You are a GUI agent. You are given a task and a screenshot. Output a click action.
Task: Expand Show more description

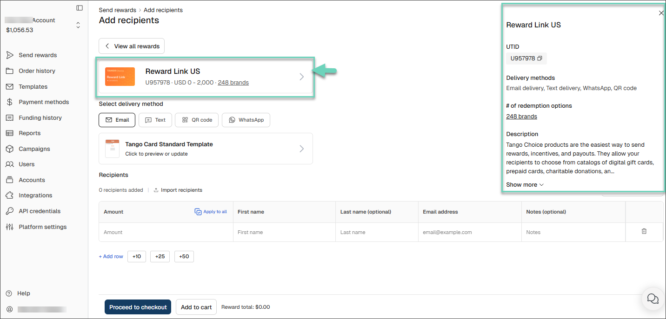(x=525, y=184)
